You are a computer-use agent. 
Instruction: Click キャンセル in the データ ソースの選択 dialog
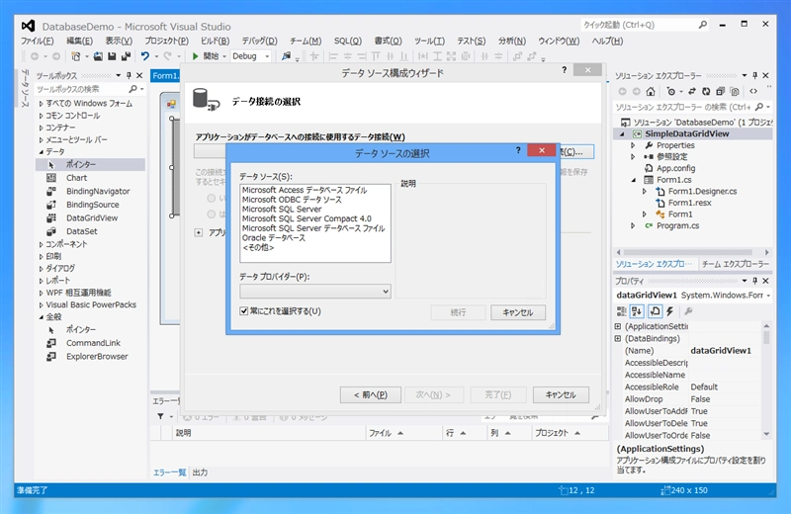(x=518, y=312)
